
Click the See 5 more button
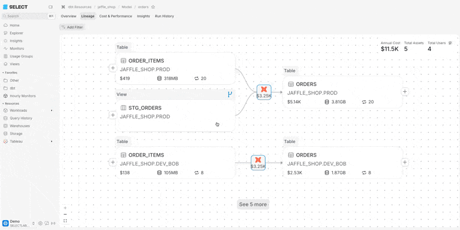coord(253,204)
